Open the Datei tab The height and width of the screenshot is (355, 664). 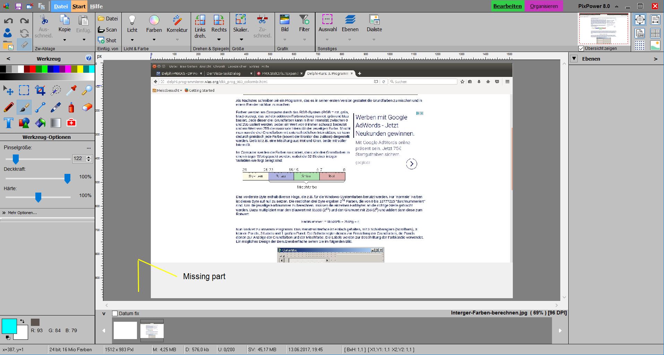pyautogui.click(x=61, y=6)
